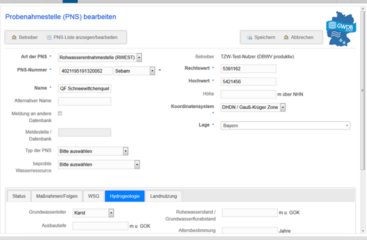The image size is (367, 240).
Task: Toggle Meldung an andere Datenbank checkbox
Action: pyautogui.click(x=60, y=114)
